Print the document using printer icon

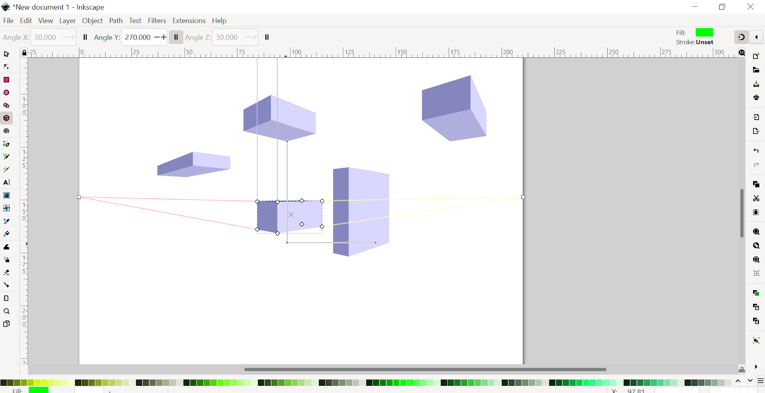click(x=756, y=98)
